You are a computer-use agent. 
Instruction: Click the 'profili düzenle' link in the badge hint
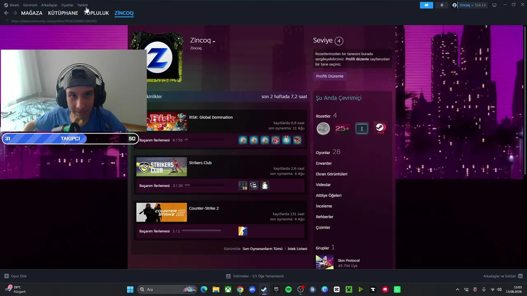[357, 59]
